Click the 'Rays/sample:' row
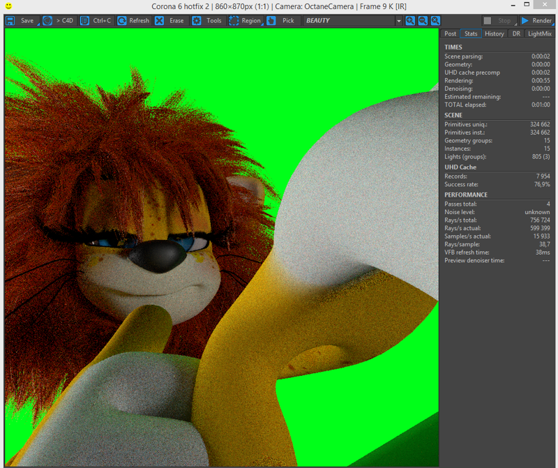The image size is (558, 468). 497,244
